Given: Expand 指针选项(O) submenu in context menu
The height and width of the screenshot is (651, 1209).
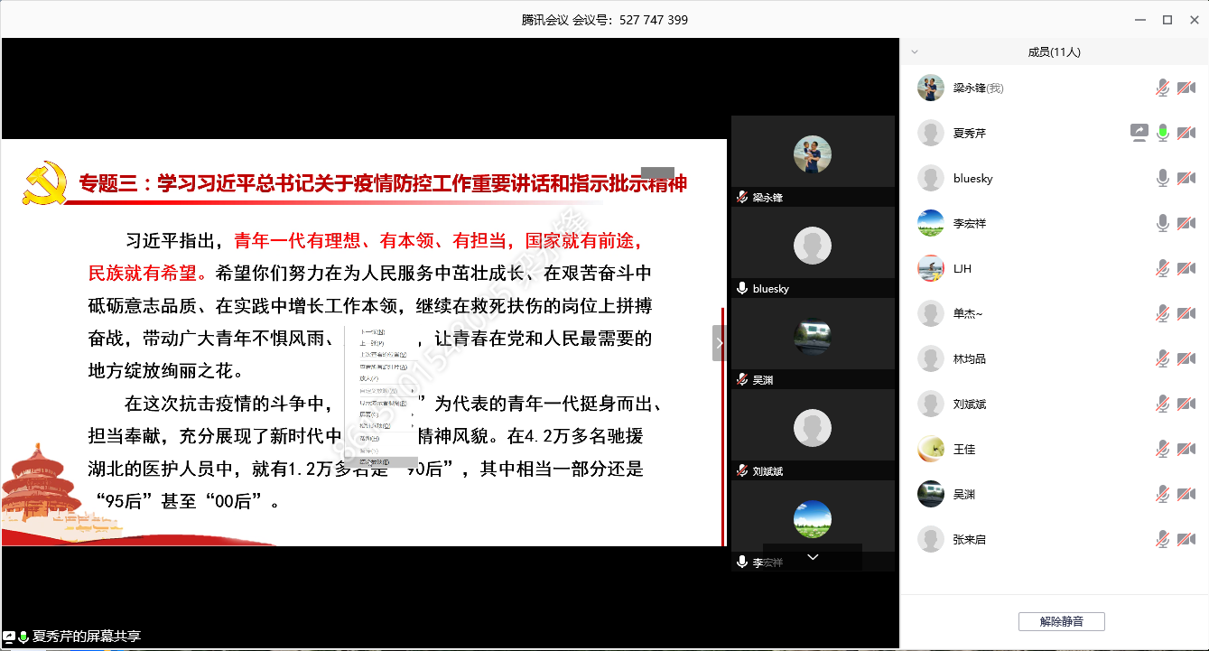Looking at the screenshot, I should (381, 426).
